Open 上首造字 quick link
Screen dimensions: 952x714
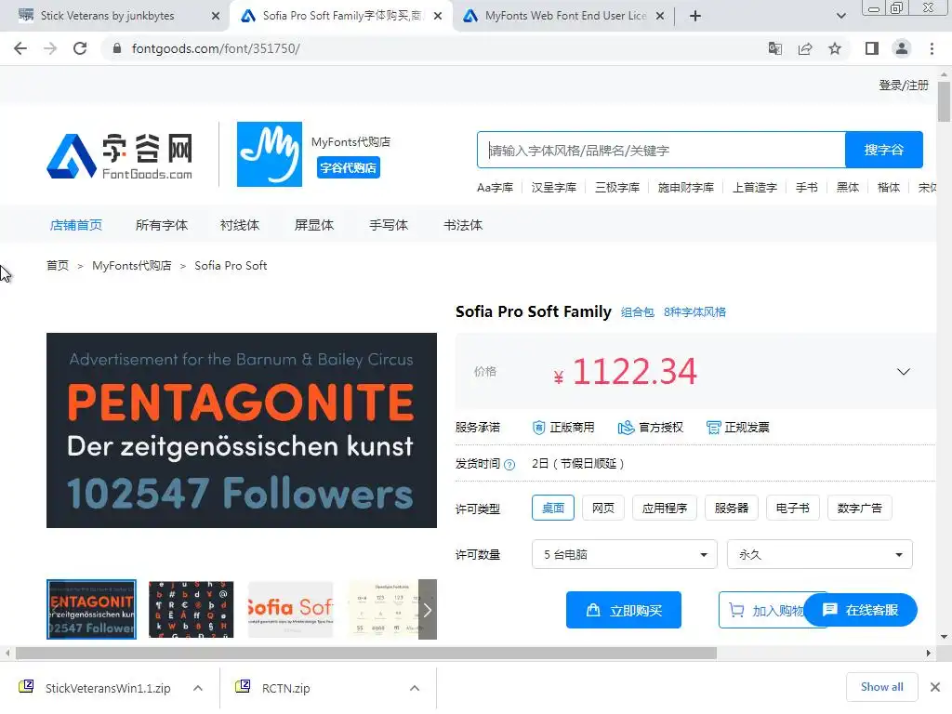tap(755, 188)
